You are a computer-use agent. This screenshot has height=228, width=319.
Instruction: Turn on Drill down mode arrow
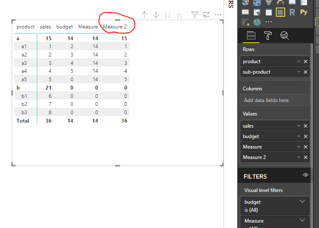tap(156, 15)
